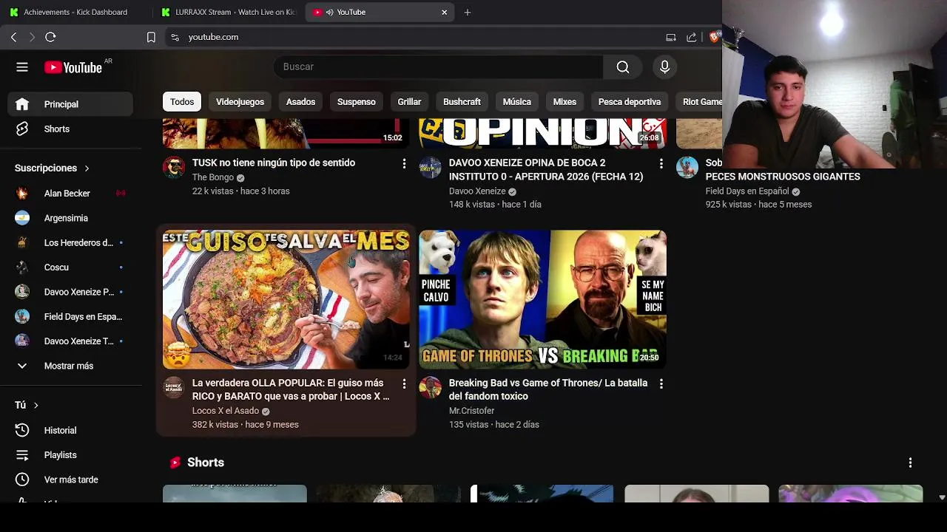The image size is (947, 532).
Task: Select the Música filter chip
Action: [x=517, y=102]
